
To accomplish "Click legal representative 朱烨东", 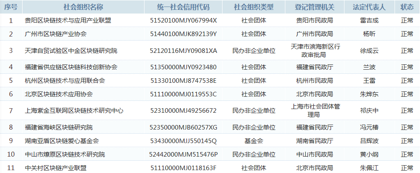I will 370,94.
